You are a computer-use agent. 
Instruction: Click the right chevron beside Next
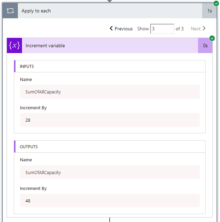204,29
